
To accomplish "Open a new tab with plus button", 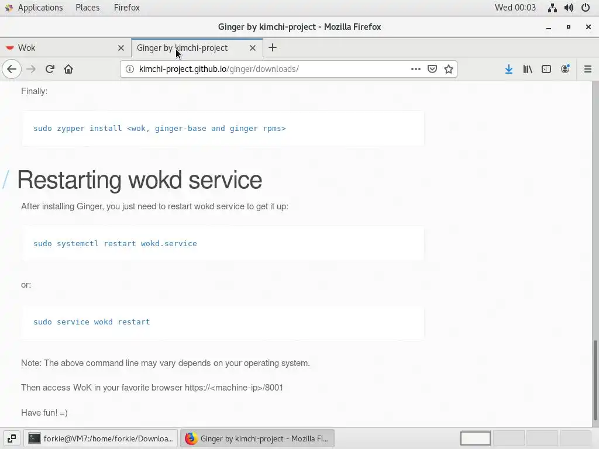I will point(273,48).
